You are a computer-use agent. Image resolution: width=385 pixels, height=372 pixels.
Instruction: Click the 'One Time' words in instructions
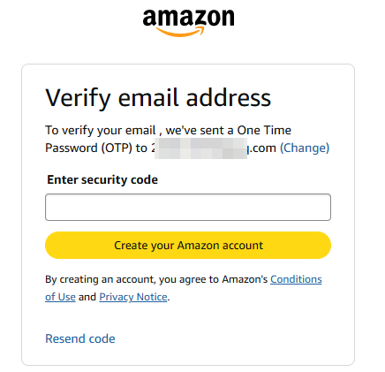(x=264, y=130)
